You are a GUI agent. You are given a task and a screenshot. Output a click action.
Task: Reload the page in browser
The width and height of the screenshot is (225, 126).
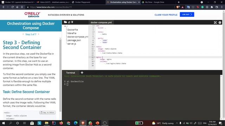(x=13, y=7)
